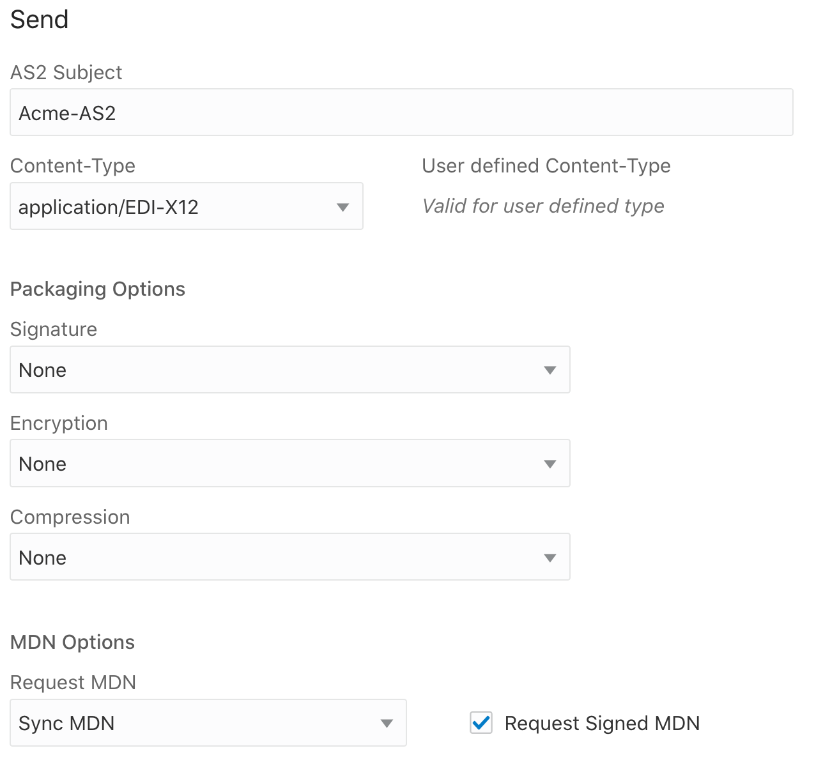Open the Compression dropdown
Viewport: 823px width, 769px height.
point(275,558)
